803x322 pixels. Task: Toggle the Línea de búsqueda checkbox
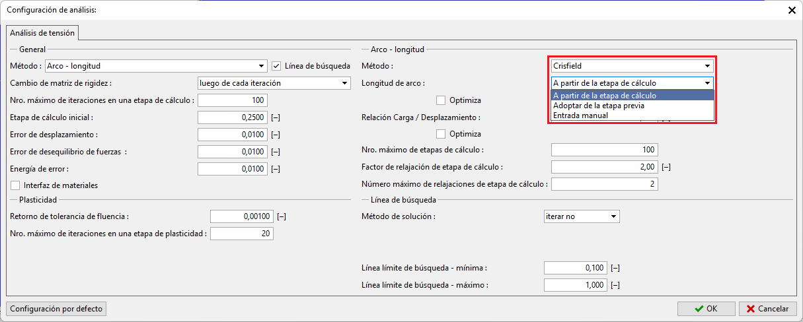(x=277, y=66)
